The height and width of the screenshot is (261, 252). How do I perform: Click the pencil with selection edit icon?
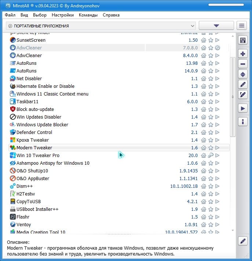pyautogui.click(x=243, y=95)
